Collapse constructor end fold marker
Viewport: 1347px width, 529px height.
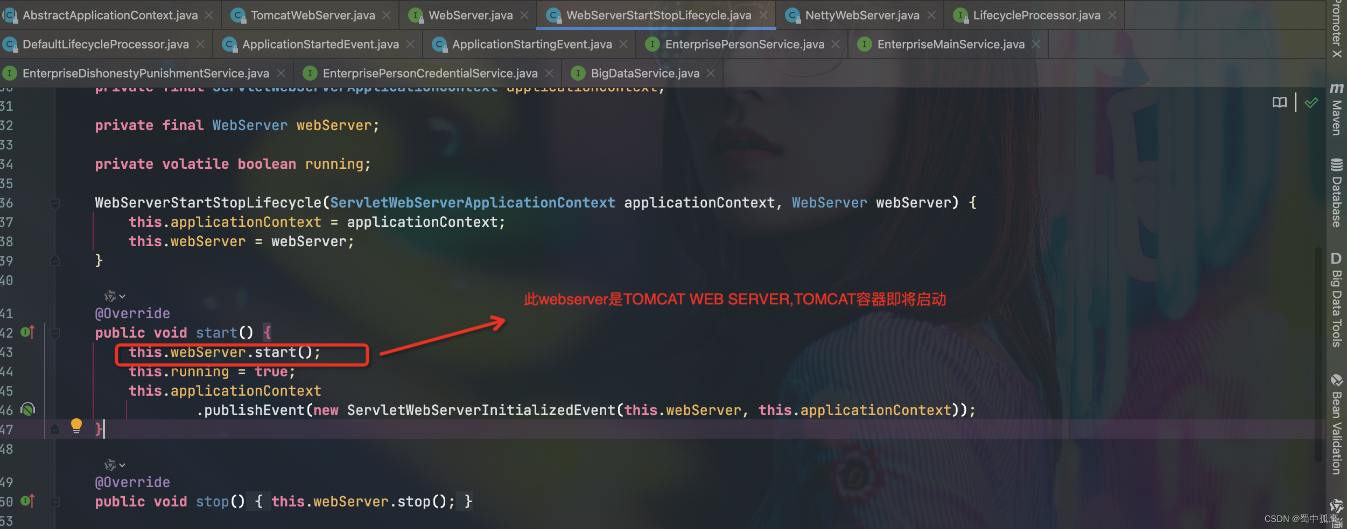[54, 261]
